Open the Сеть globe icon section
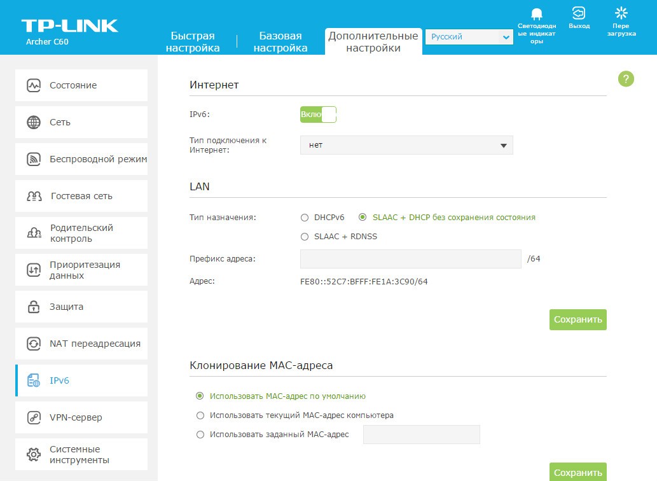Screen dimensions: 657x481 34,122
